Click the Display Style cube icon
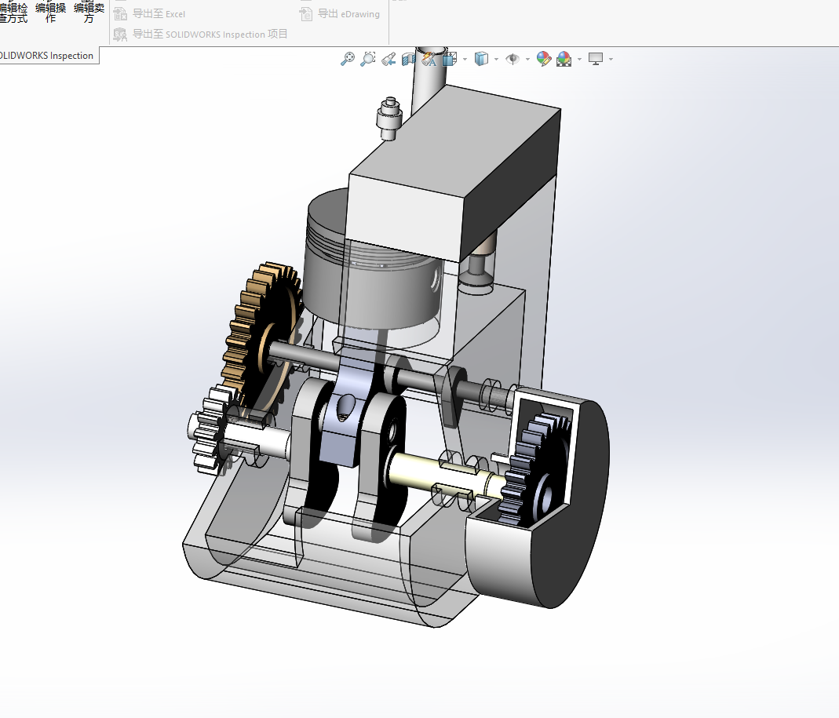This screenshot has width=839, height=718. pyautogui.click(x=482, y=59)
